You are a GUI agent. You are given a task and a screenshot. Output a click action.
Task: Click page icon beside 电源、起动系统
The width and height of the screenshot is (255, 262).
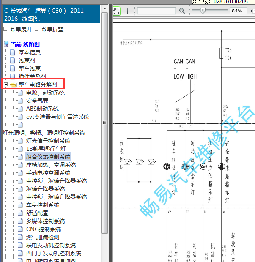pyautogui.click(x=20, y=93)
